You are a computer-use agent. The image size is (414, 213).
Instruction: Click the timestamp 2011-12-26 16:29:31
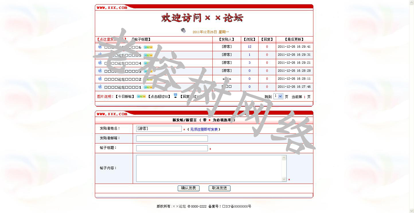click(x=294, y=55)
